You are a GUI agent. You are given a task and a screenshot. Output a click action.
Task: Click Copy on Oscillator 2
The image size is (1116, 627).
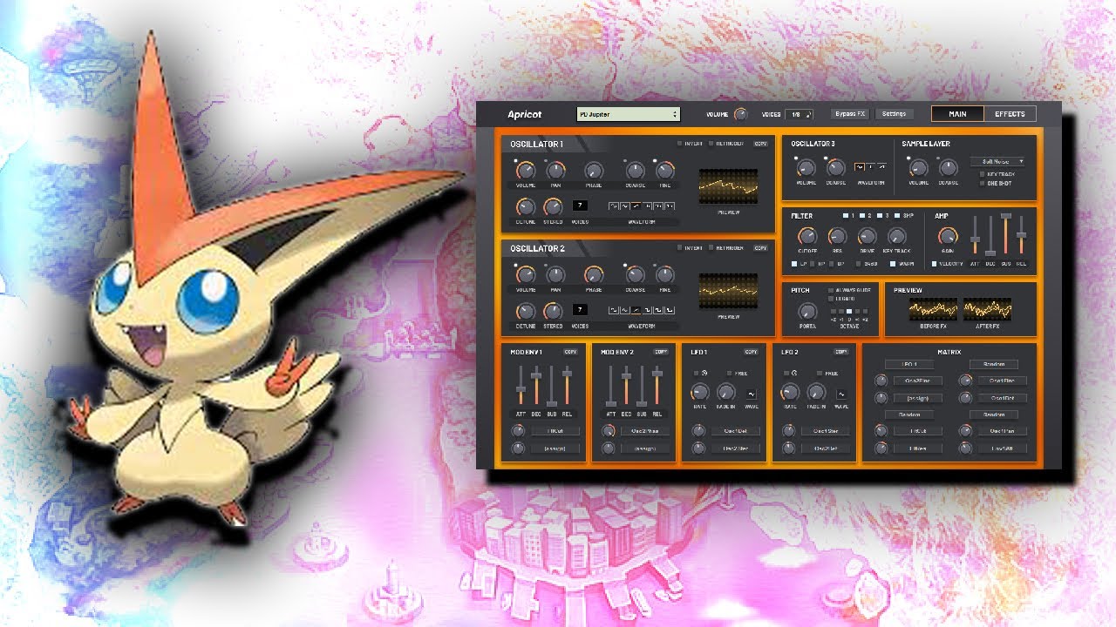[760, 248]
